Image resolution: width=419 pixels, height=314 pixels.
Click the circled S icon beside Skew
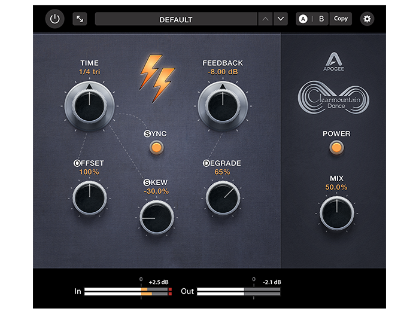pos(147,182)
